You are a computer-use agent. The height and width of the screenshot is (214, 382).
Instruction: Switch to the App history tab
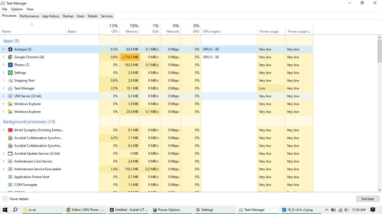tap(51, 16)
